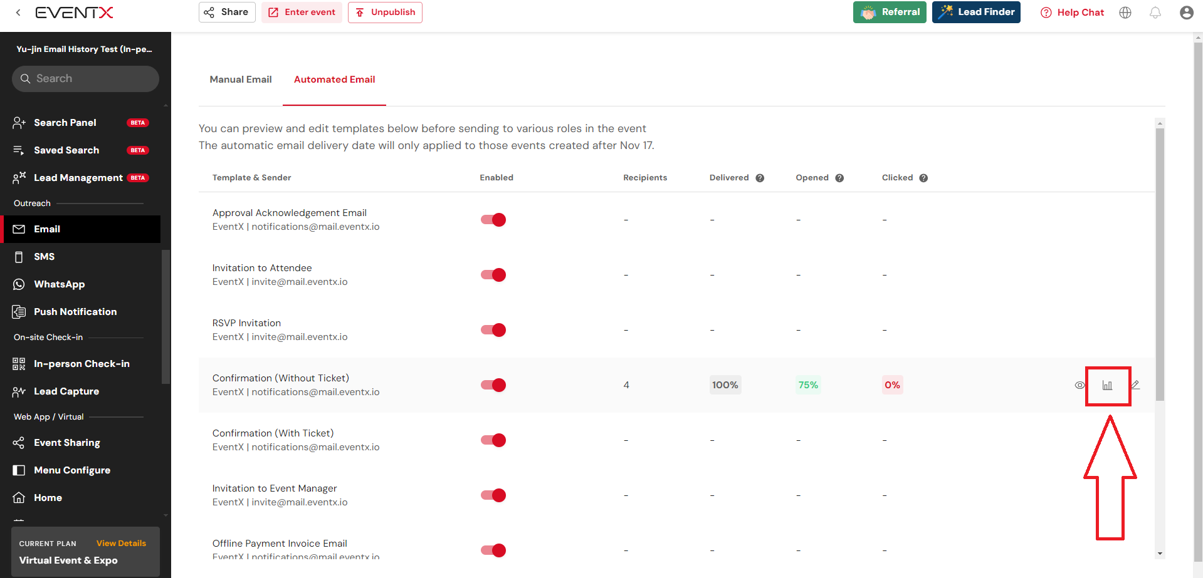Screen dimensions: 1203x578
Task: Toggle Confirmation (Without Ticket) enabled switch
Action: pos(493,385)
